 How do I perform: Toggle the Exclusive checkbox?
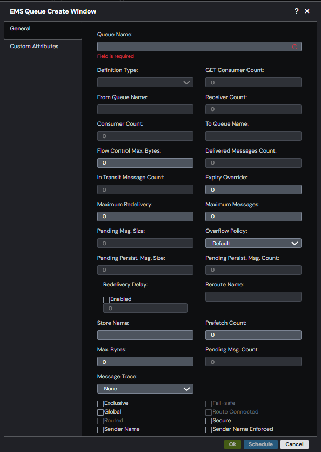(x=101, y=404)
